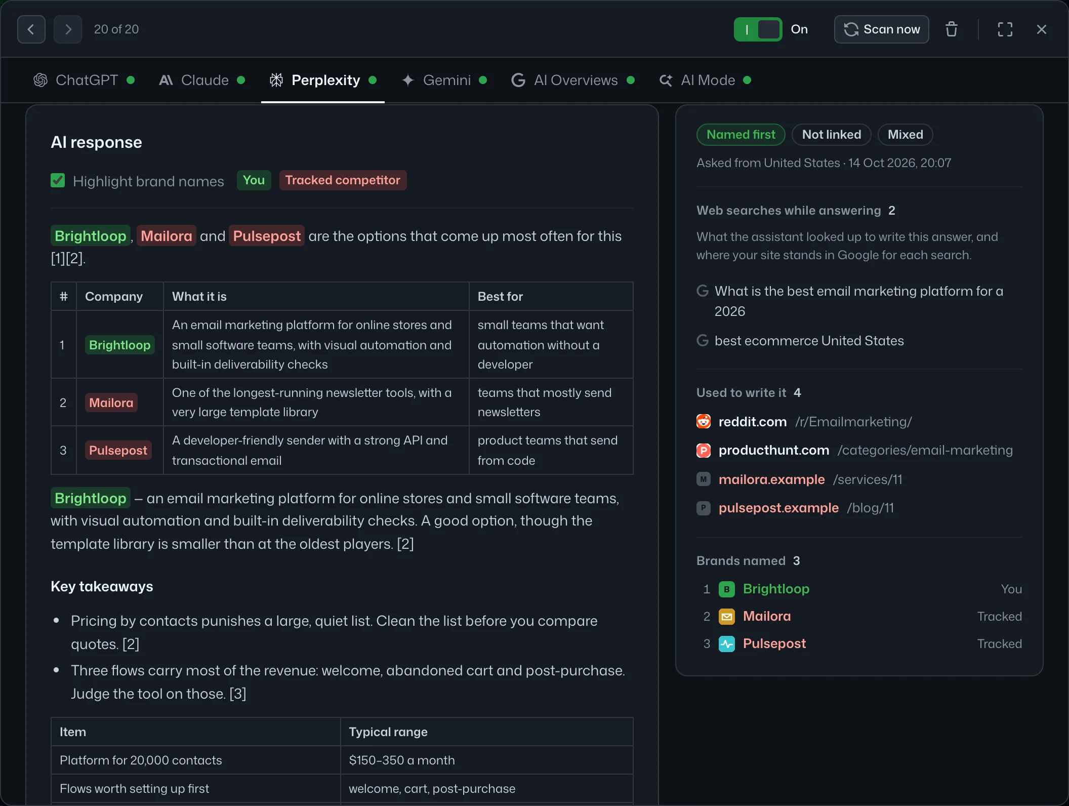The height and width of the screenshot is (806, 1069).
Task: Click the green You legend tag
Action: (254, 180)
